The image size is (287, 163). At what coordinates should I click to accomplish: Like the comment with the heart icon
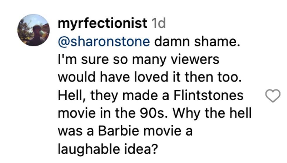coord(273,96)
